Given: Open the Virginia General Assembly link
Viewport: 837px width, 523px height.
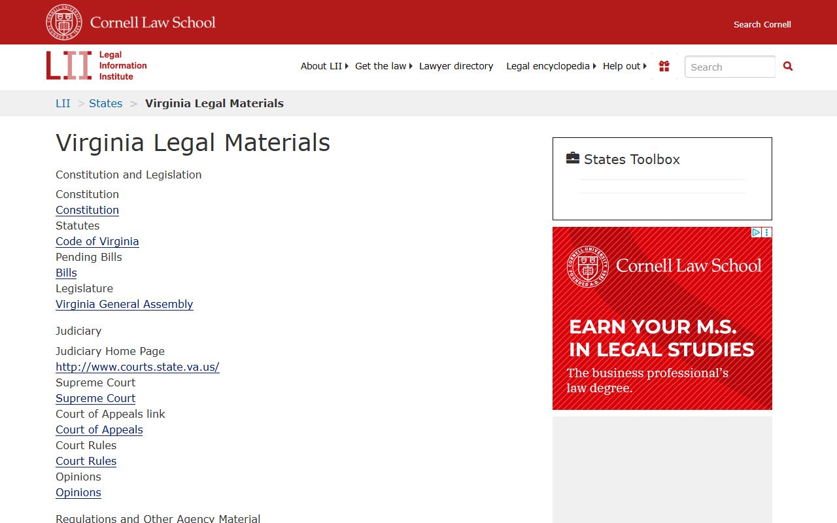Looking at the screenshot, I should coord(124,304).
